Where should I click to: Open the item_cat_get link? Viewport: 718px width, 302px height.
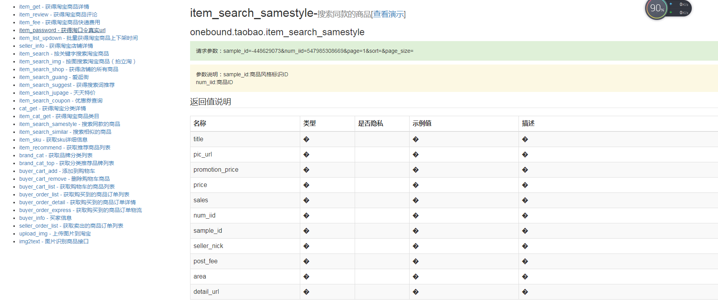[59, 116]
